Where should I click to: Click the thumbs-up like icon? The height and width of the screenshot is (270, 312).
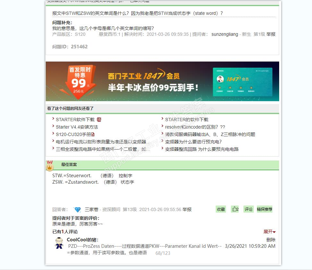coord(235,209)
